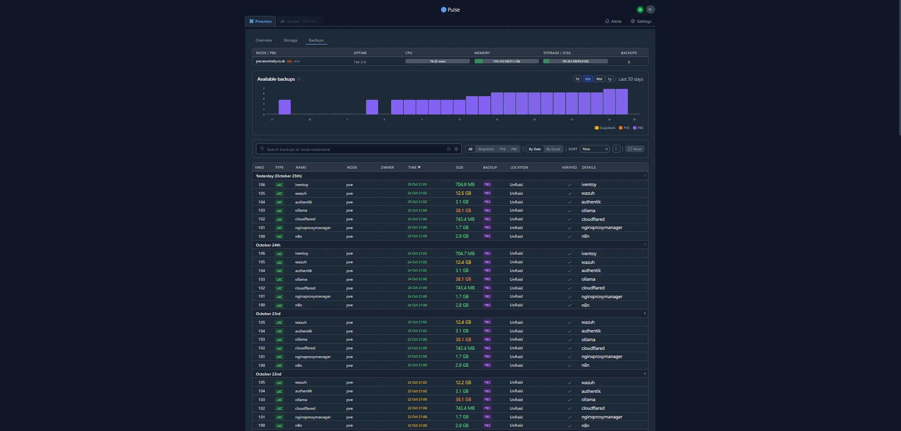Filter backups to Snapshots only
This screenshot has height=431, width=901.
click(x=486, y=149)
